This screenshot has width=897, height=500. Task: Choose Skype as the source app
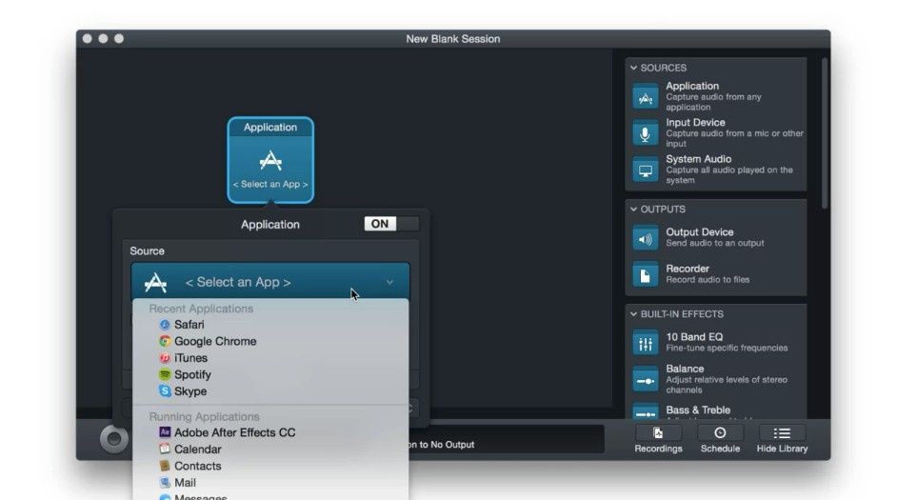(270, 391)
